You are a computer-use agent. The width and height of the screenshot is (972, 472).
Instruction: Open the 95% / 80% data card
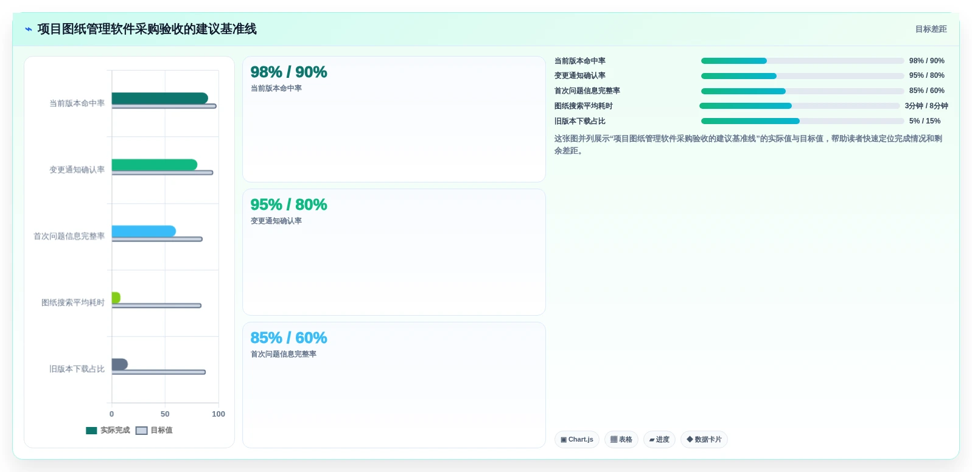click(394, 252)
